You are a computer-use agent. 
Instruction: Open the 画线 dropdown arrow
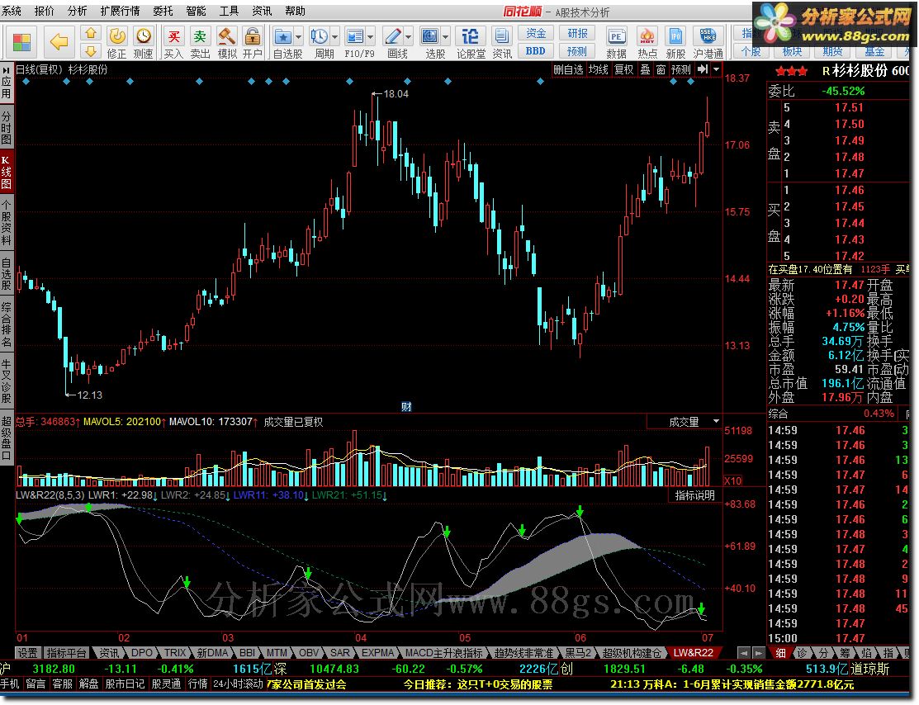pos(408,37)
